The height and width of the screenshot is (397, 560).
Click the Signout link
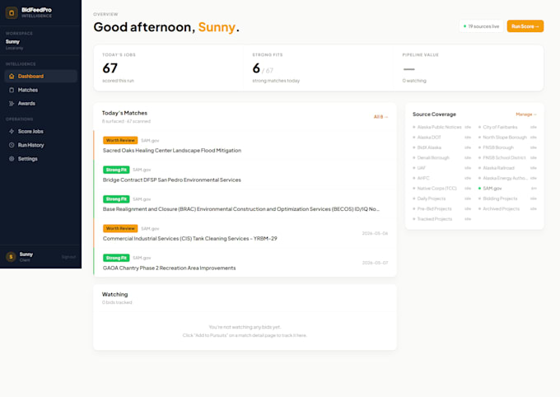[68, 257]
